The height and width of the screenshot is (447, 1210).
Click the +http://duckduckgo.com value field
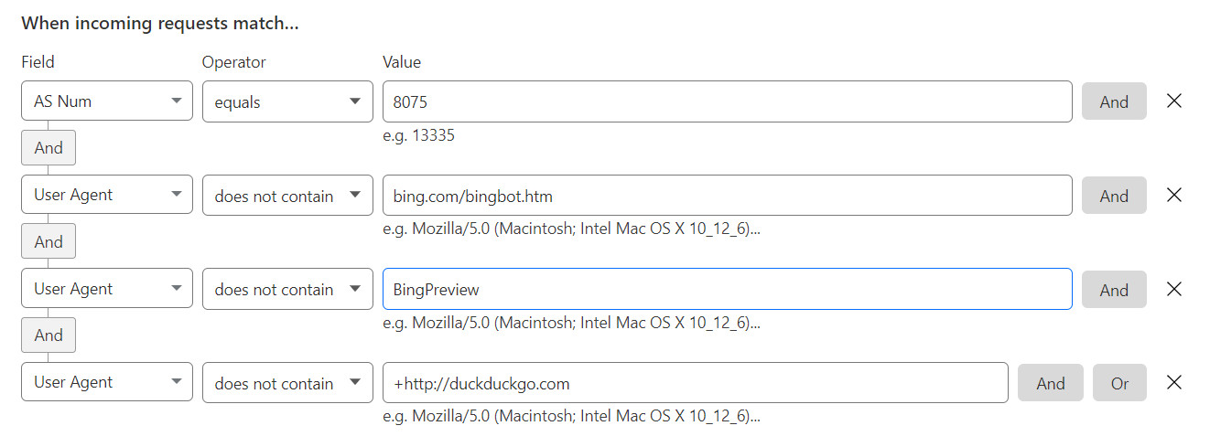tap(695, 383)
